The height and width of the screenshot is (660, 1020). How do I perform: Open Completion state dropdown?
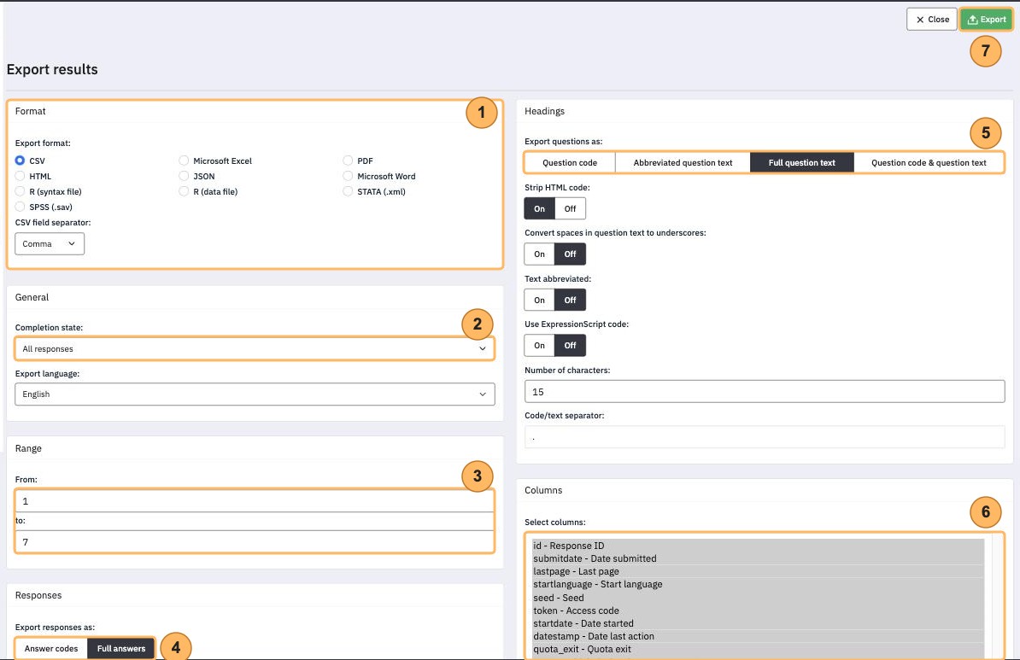pos(255,348)
